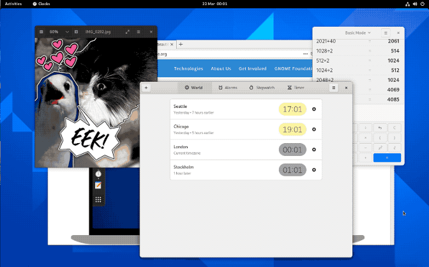Image resolution: width=429 pixels, height=267 pixels.
Task: Toggle fullscreen in the image viewer
Action: [128, 32]
